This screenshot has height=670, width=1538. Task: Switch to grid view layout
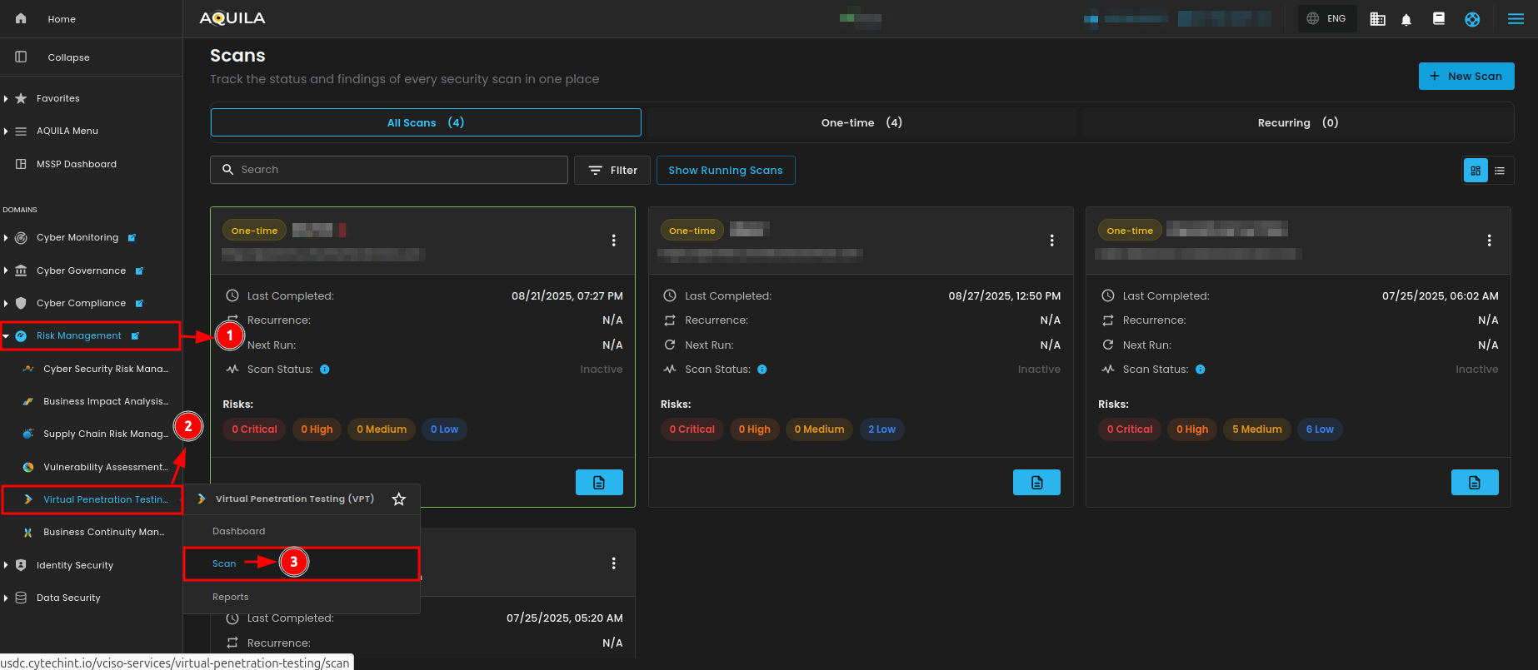1476,171
